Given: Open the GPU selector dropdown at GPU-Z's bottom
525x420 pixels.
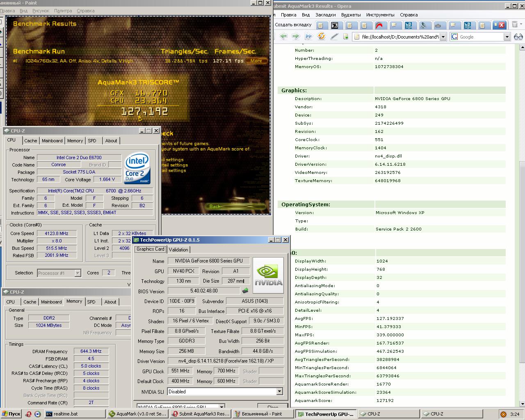Looking at the screenshot, I should 221,407.
